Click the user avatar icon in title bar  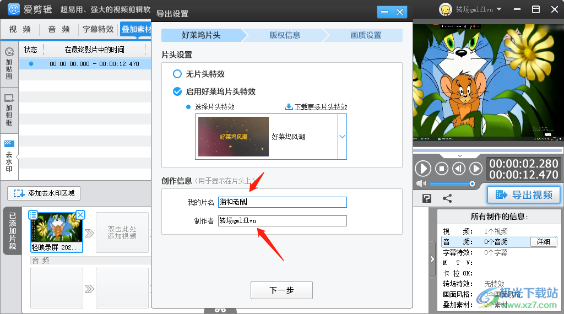(x=445, y=9)
